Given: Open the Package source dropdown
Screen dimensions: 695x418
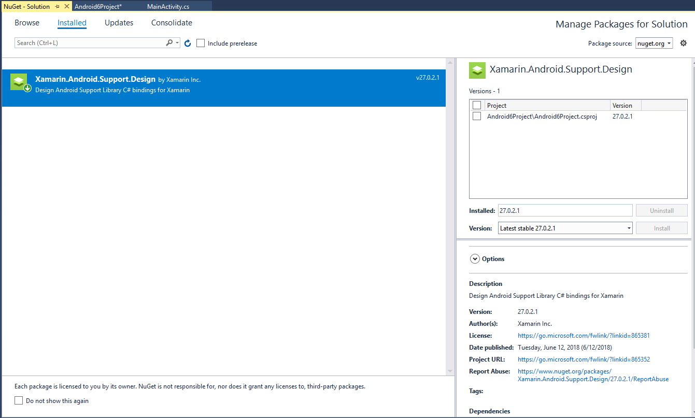Looking at the screenshot, I should [654, 44].
